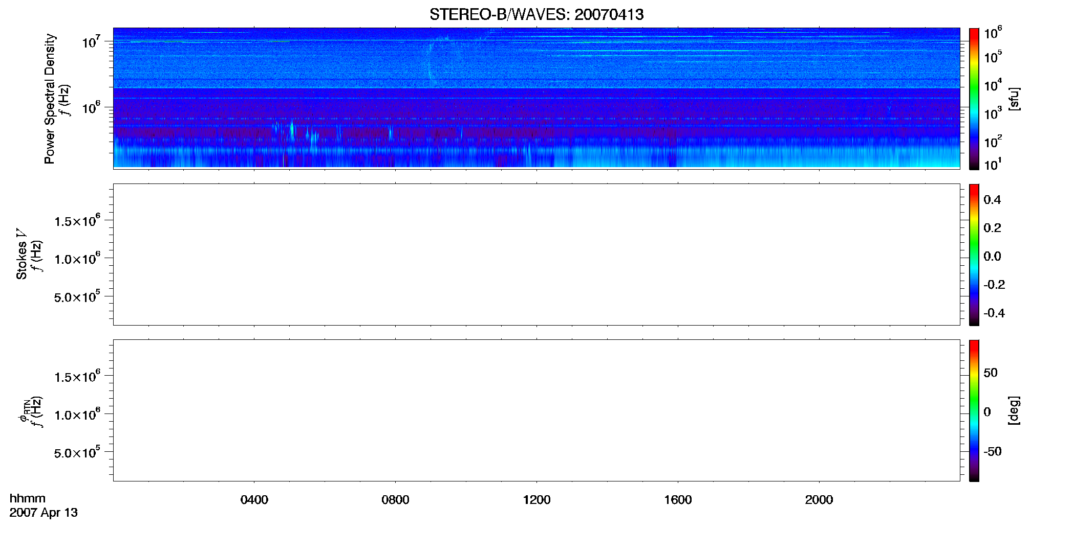Screen dimensions: 1073x552
Task: Click the 1.0×10^6 tick on φRTN axis
Action: [x=77, y=414]
